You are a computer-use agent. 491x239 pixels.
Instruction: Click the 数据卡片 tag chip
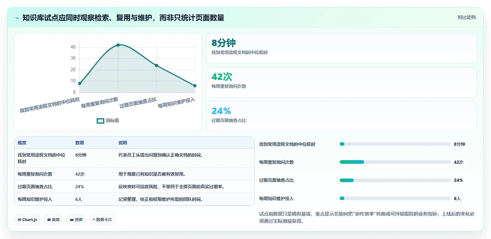coord(102,220)
